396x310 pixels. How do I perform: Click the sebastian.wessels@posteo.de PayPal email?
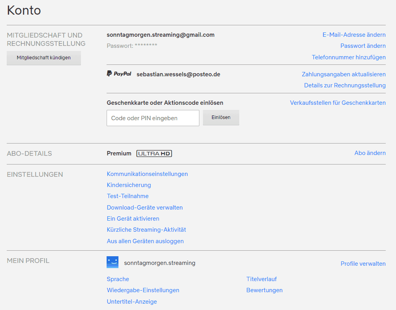pos(178,74)
